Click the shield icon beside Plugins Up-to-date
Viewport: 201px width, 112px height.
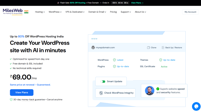[114, 66]
